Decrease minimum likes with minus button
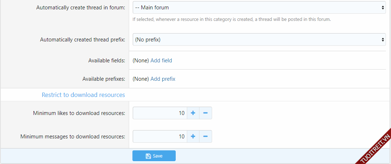This screenshot has width=391, height=164. click(x=205, y=113)
